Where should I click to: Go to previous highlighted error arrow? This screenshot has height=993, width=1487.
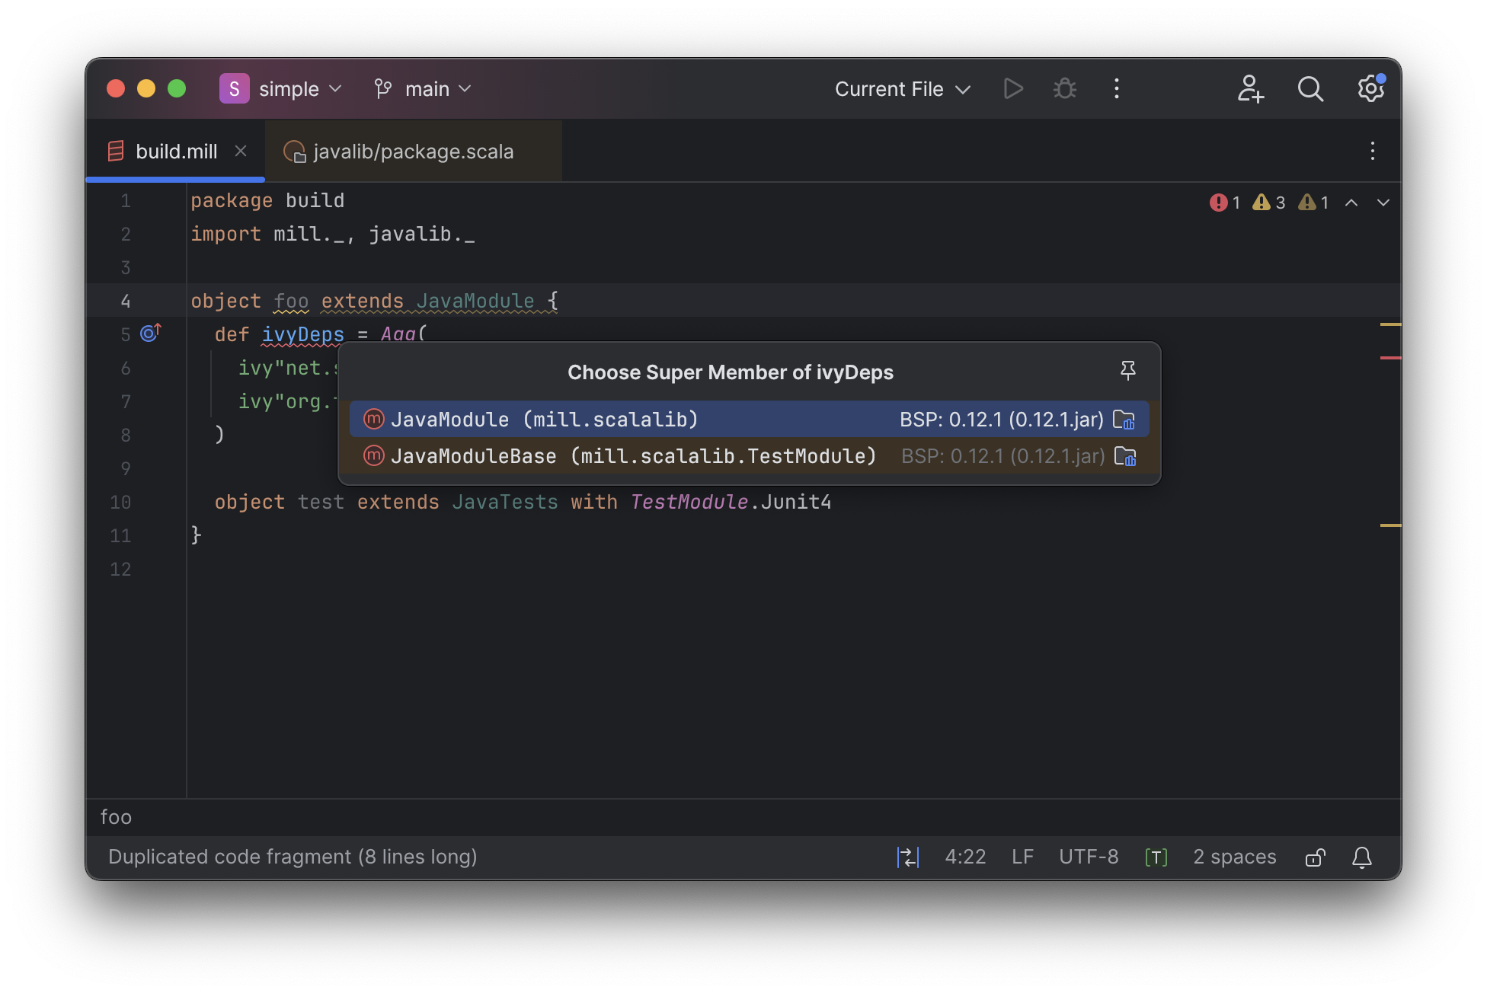pyautogui.click(x=1351, y=203)
